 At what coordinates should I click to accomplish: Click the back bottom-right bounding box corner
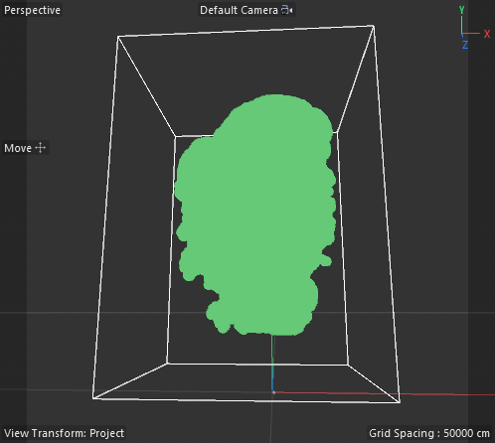tap(348, 365)
